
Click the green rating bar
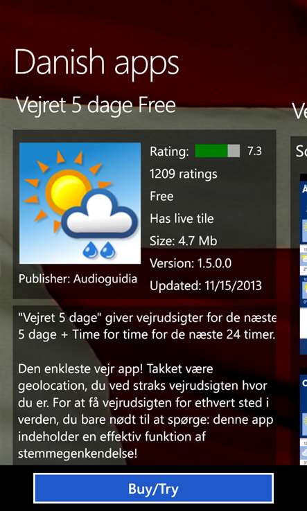coord(218,151)
